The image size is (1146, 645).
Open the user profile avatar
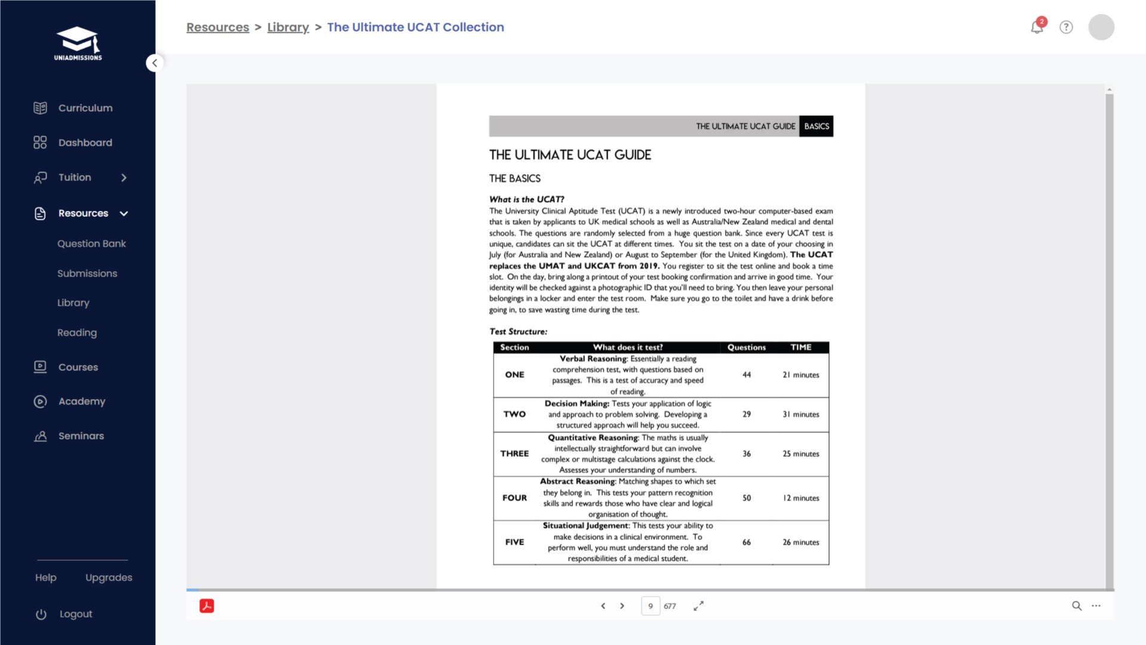[x=1101, y=27]
